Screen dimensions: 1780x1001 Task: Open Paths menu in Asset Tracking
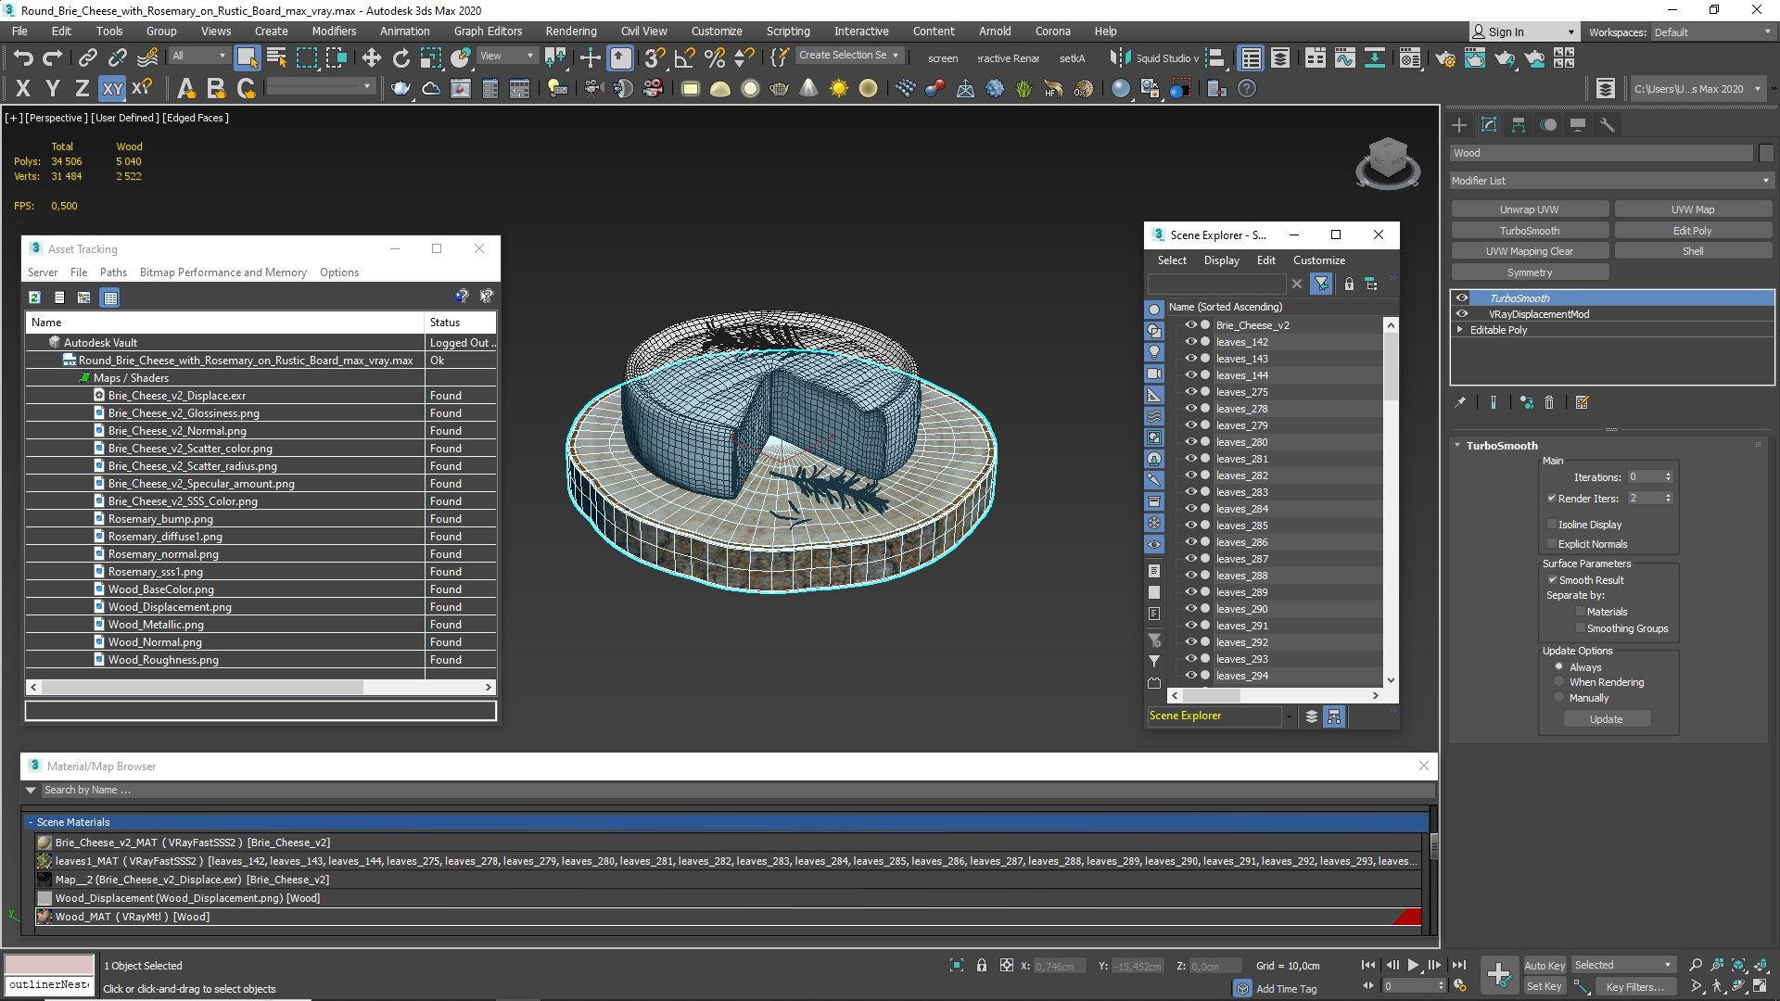click(113, 272)
